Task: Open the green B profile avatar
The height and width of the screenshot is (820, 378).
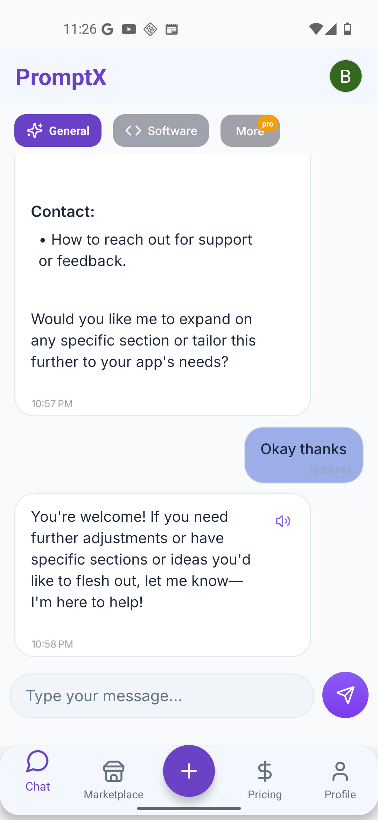Action: tap(345, 76)
